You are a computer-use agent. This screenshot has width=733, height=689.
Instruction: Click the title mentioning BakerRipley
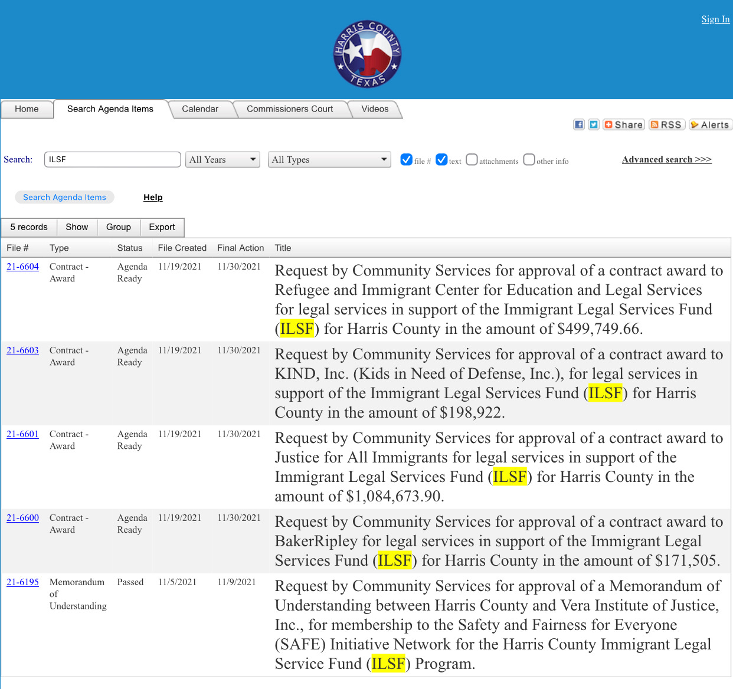coord(499,541)
